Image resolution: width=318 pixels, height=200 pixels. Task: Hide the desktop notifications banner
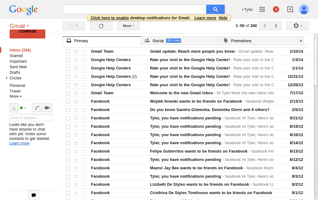pos(223,18)
